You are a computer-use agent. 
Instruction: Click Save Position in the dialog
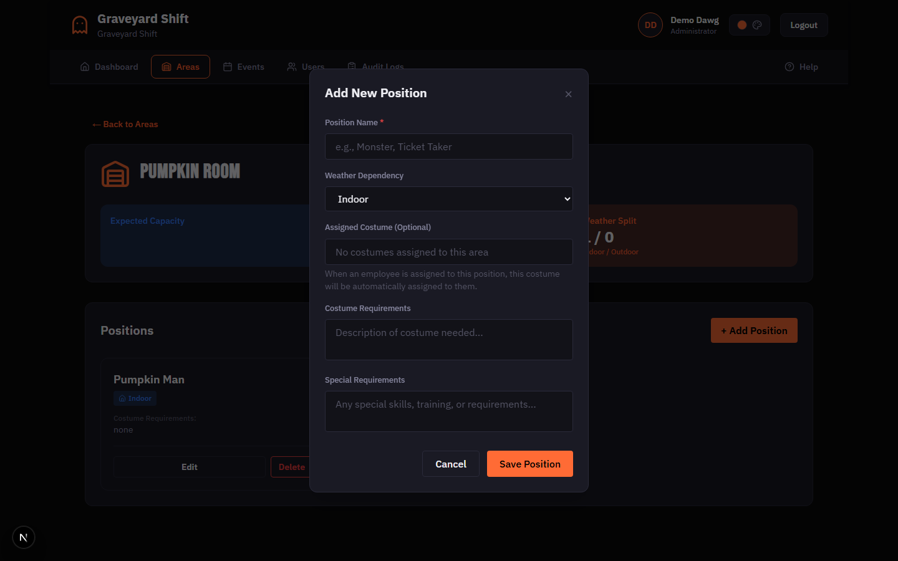click(x=529, y=464)
